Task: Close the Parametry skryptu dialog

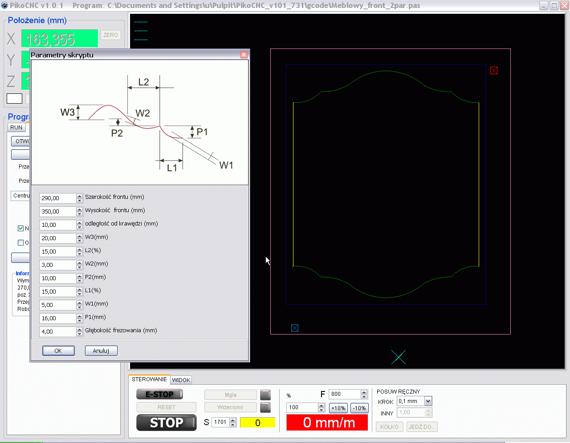Action: click(244, 55)
